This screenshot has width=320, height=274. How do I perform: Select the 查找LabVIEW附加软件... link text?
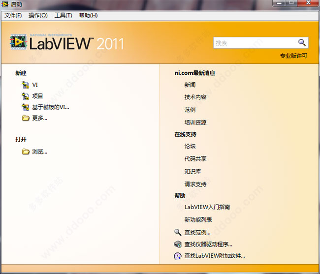coord(215,256)
